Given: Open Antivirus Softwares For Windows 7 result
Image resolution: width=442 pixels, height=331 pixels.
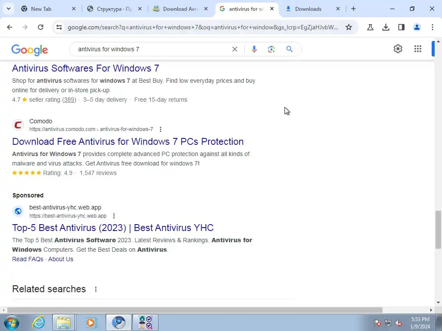Looking at the screenshot, I should [85, 68].
